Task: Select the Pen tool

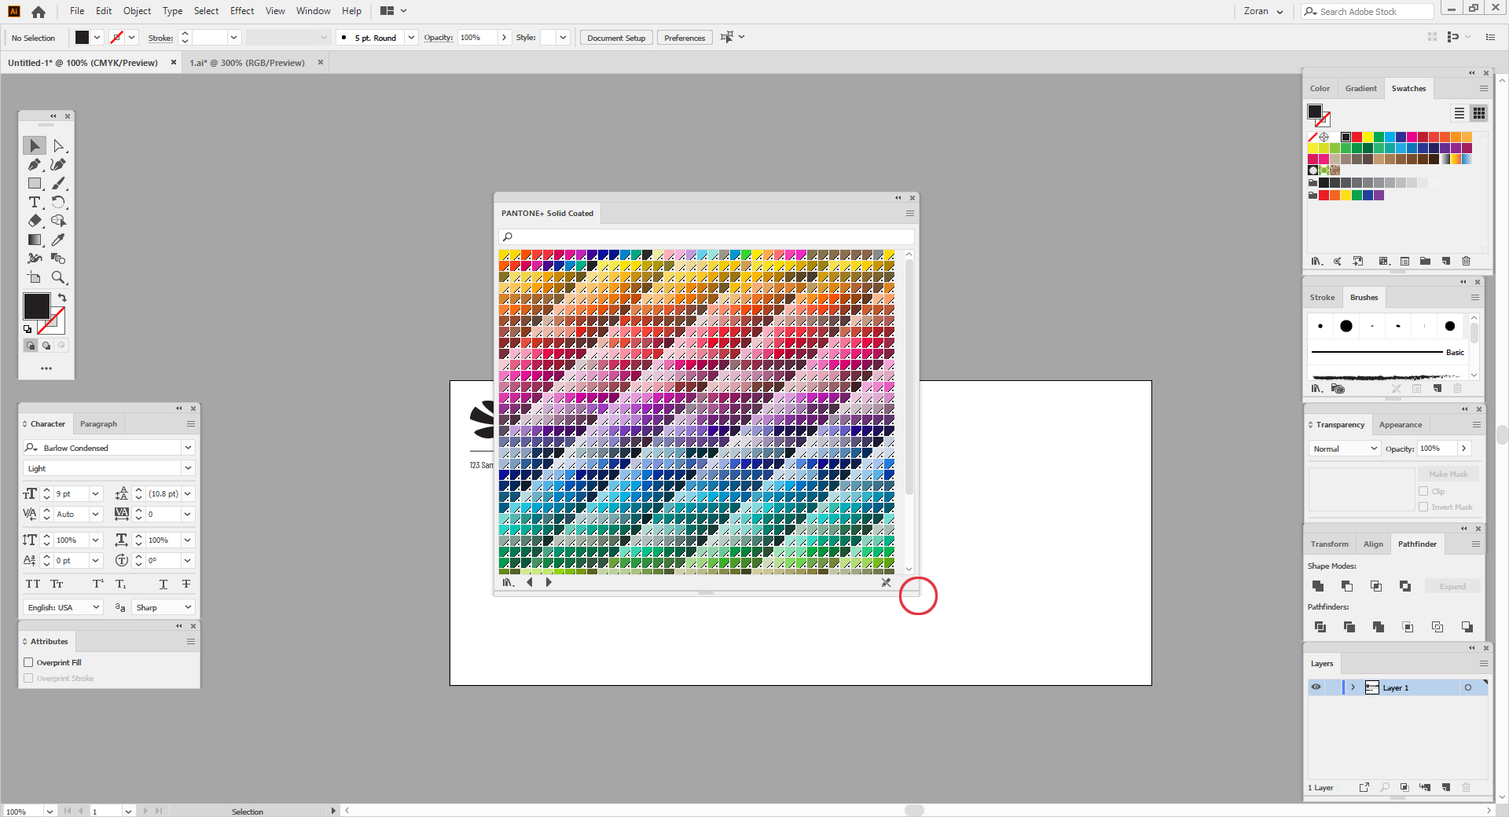Action: [35, 164]
